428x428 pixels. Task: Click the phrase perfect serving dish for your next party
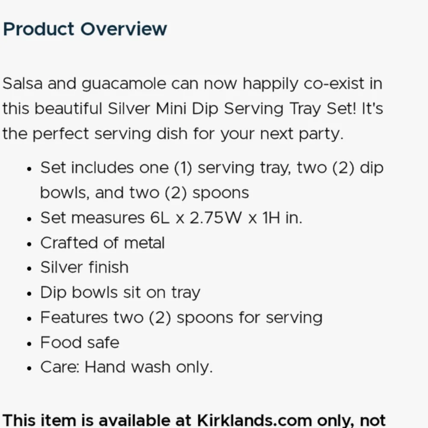click(x=188, y=134)
